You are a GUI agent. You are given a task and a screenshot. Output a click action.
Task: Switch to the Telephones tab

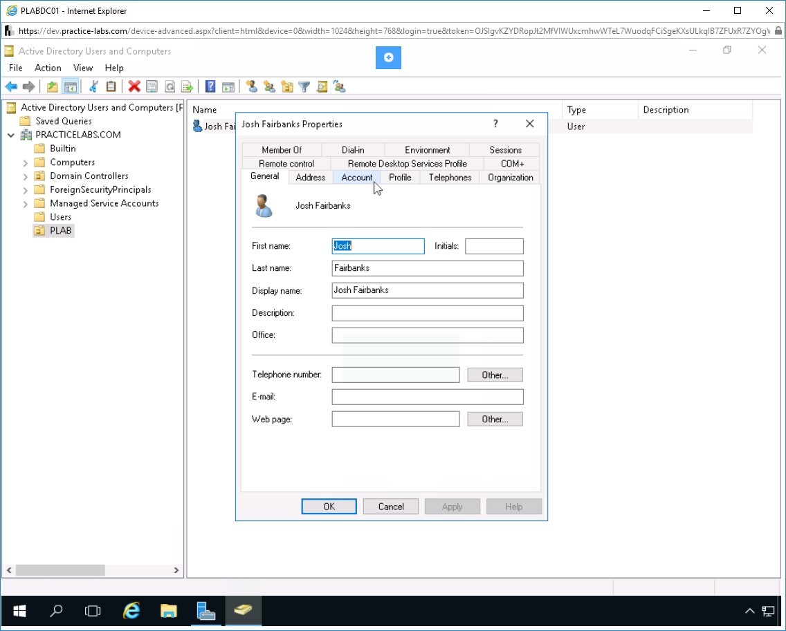[450, 178]
